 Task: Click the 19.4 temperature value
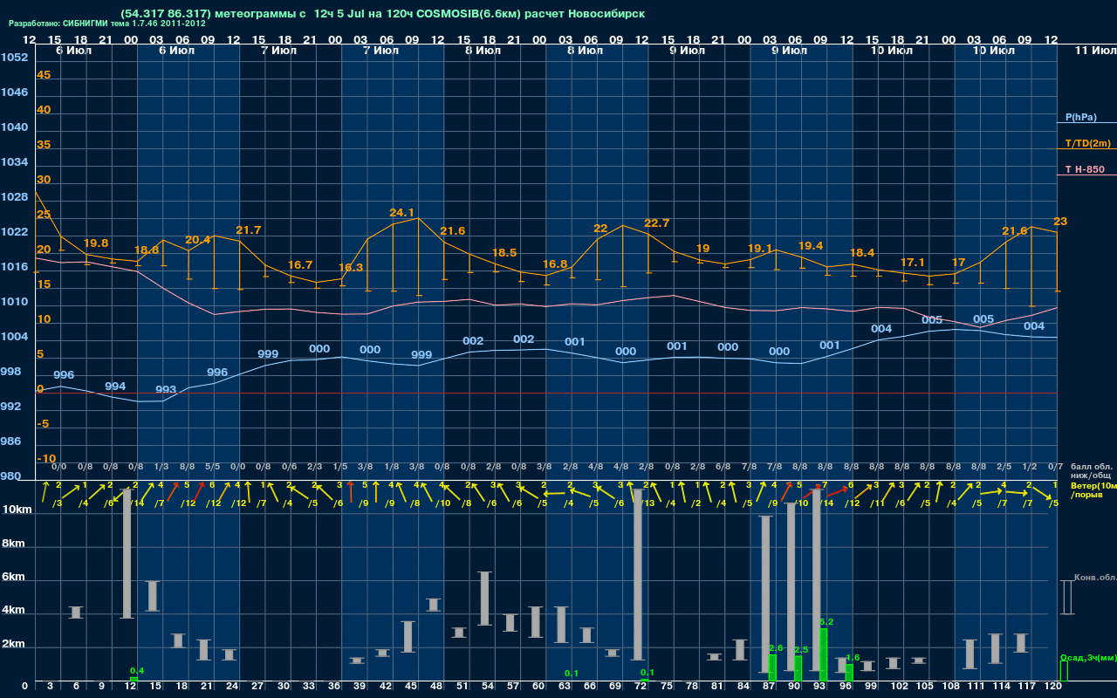(x=811, y=246)
